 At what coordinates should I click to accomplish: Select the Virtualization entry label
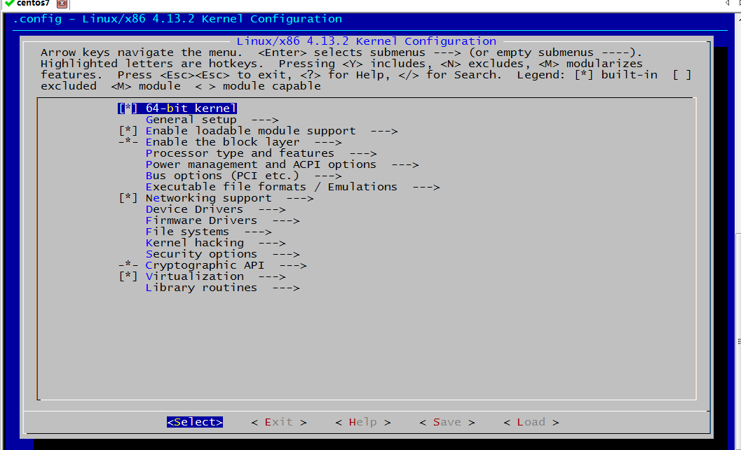(195, 276)
